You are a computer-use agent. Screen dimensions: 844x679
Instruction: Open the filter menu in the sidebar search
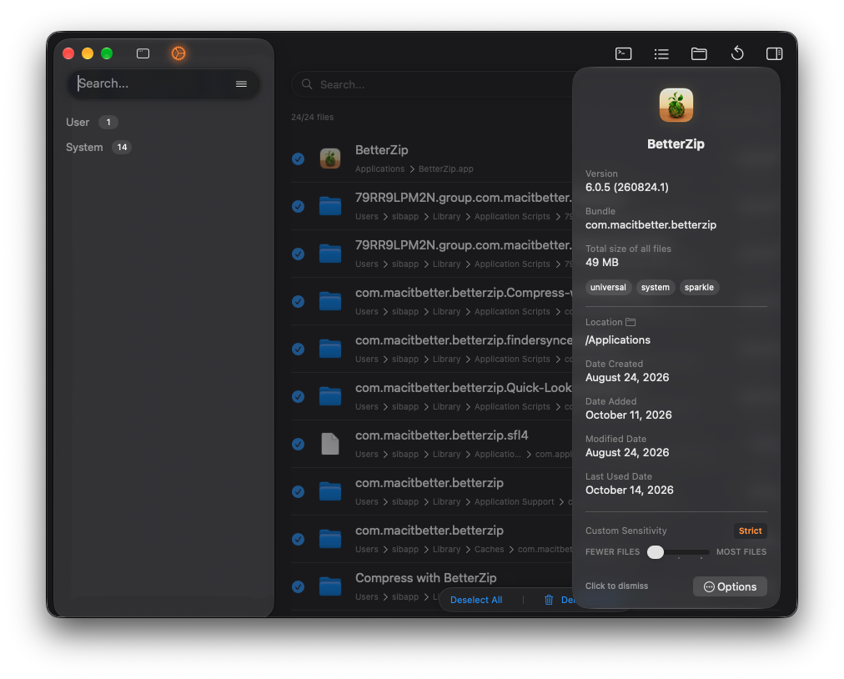point(241,83)
